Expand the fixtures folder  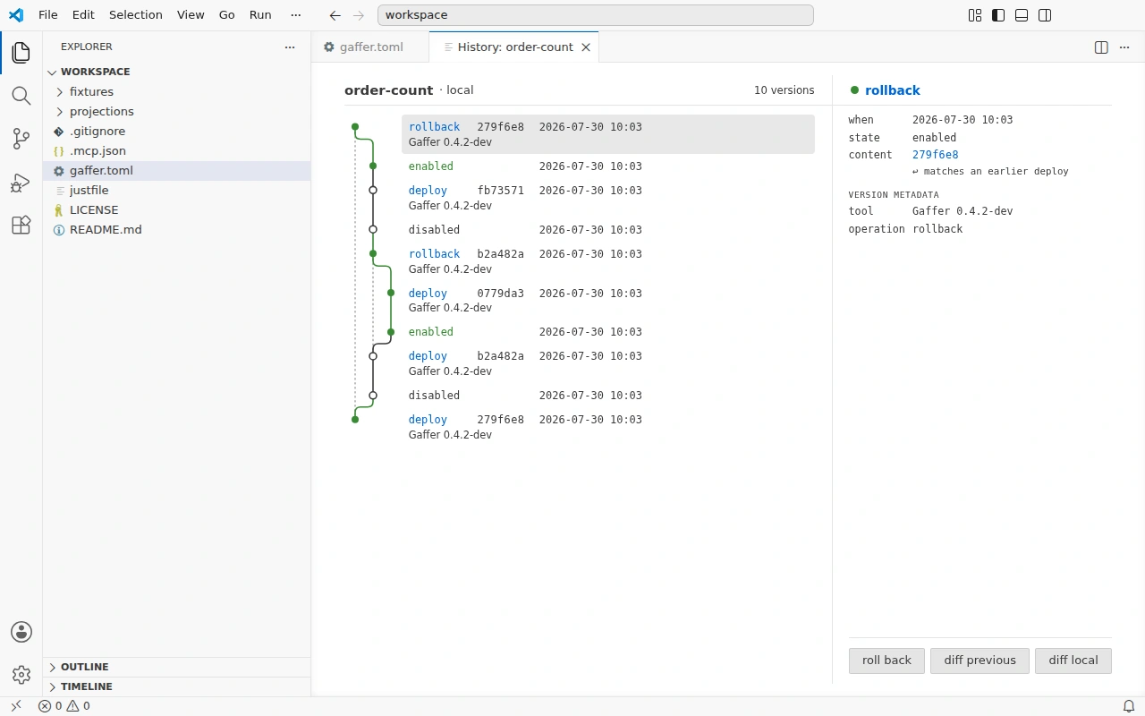point(176,91)
